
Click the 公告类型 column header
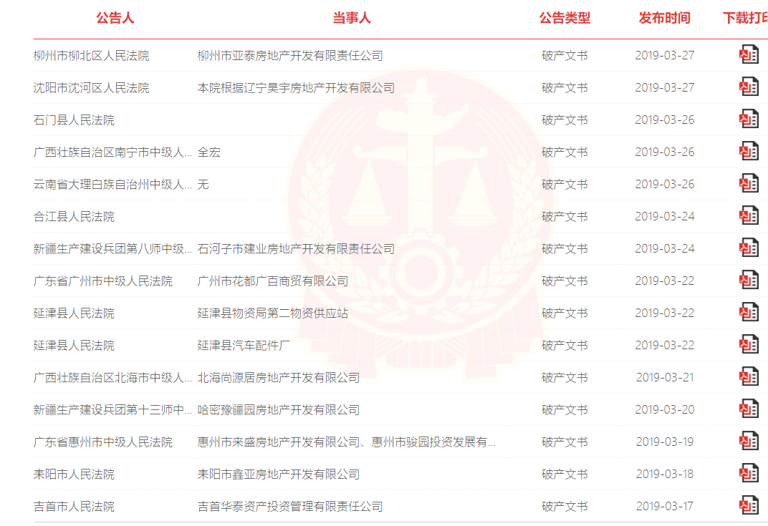point(565,18)
